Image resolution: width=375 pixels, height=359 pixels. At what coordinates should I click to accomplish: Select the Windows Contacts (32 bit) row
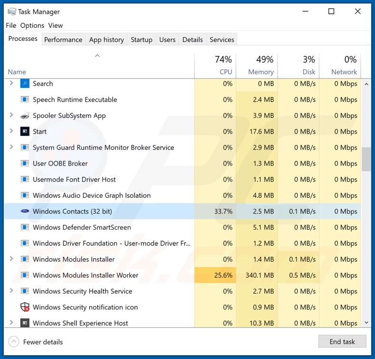[182, 211]
